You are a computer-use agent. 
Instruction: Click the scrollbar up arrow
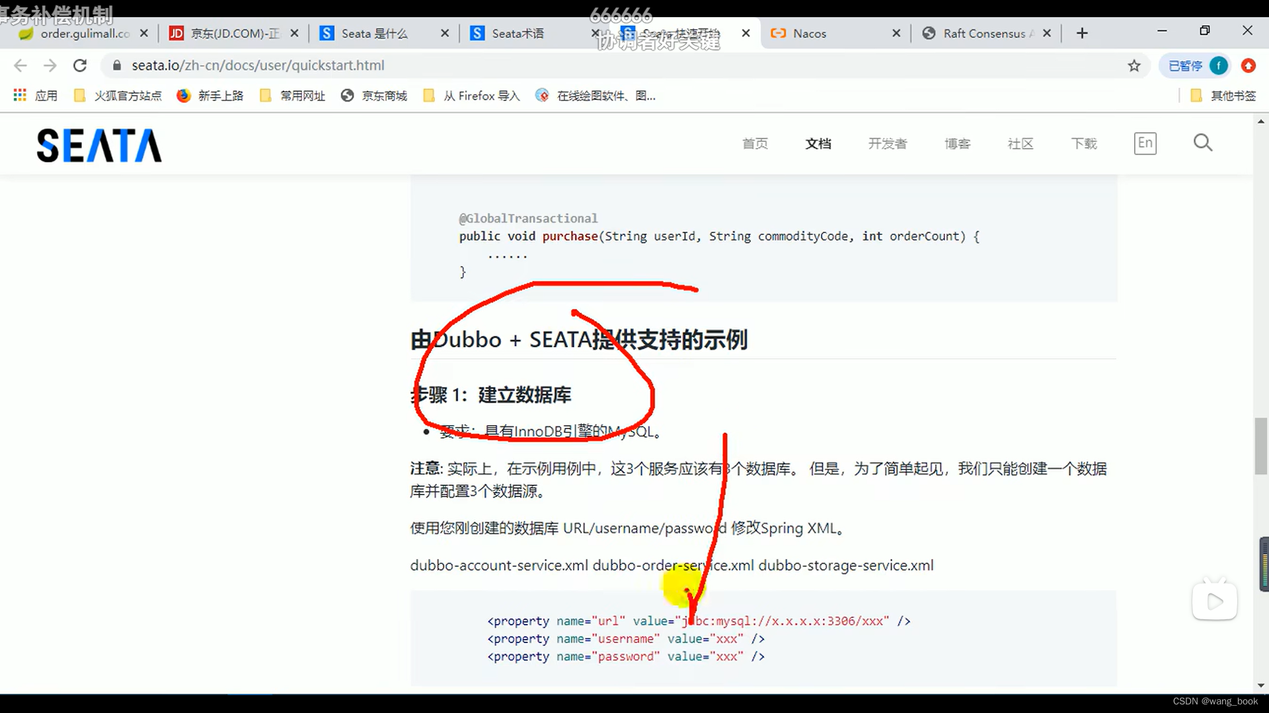[x=1261, y=121]
